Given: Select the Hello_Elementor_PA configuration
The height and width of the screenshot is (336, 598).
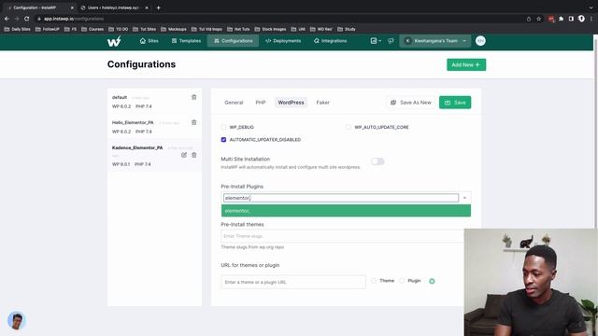Looking at the screenshot, I should [154, 127].
